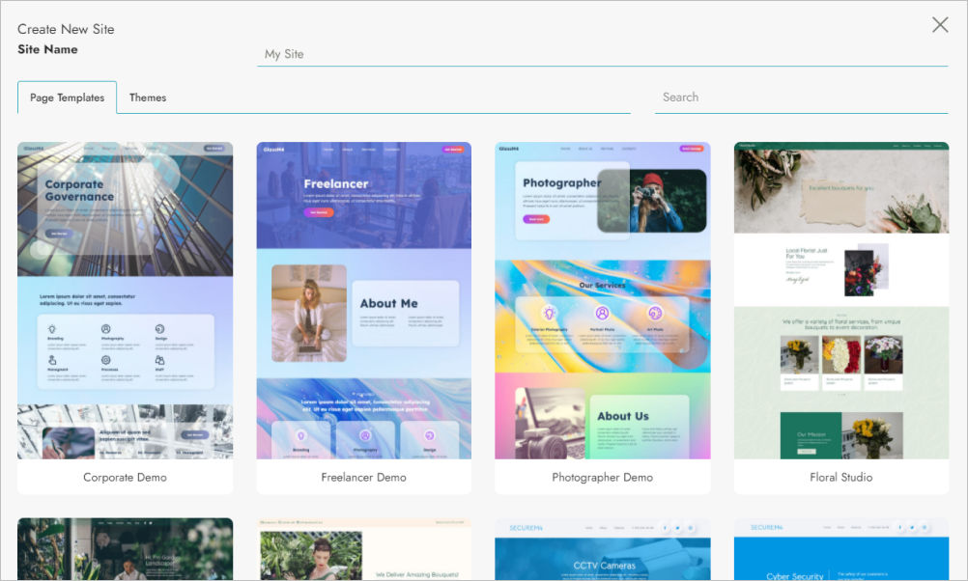Select the Cyber Security template preview
The height and width of the screenshot is (581, 968).
[840, 549]
